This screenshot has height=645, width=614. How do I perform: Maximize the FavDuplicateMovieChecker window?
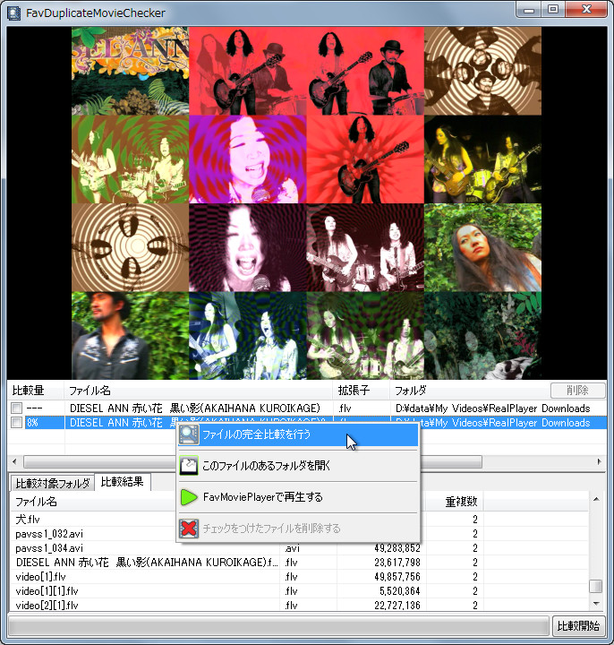553,10
